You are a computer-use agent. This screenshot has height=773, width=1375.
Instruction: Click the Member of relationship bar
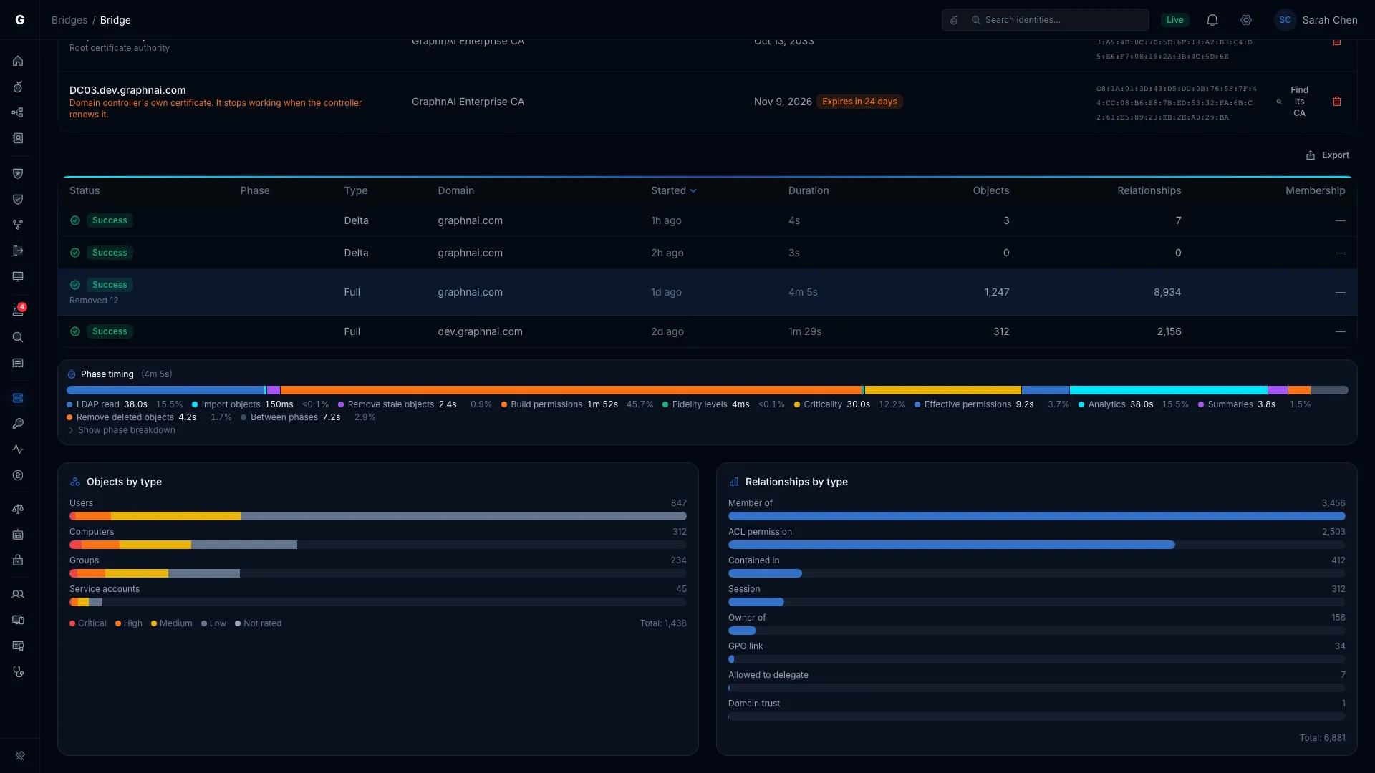tap(1036, 516)
